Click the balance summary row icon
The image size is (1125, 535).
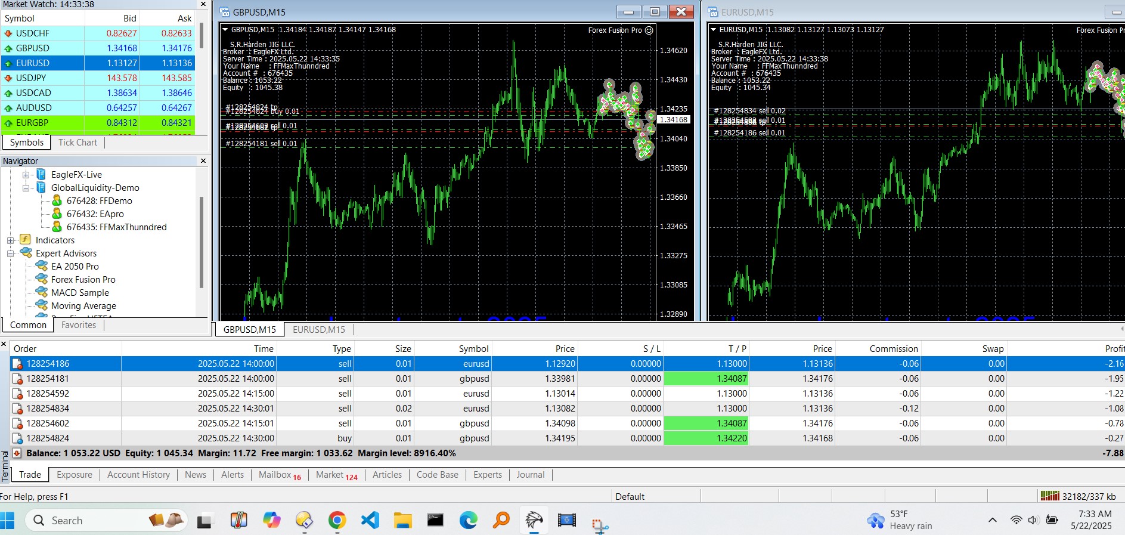tap(17, 453)
